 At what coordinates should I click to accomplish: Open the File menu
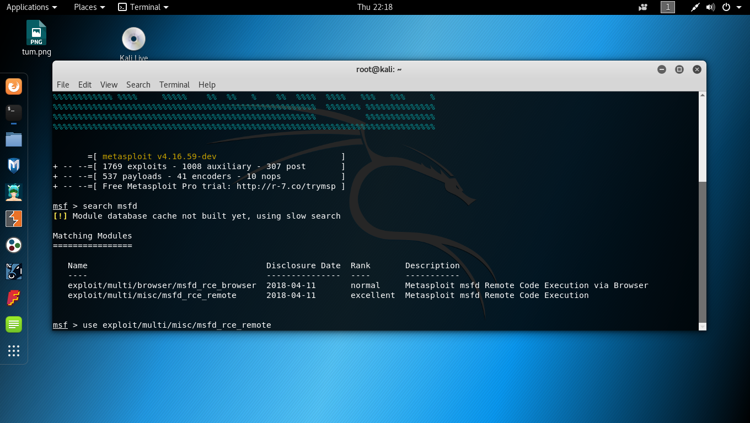coord(63,84)
